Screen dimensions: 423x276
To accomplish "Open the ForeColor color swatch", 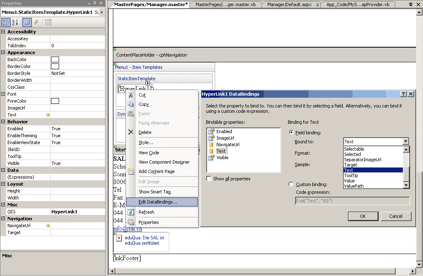I will [x=55, y=101].
